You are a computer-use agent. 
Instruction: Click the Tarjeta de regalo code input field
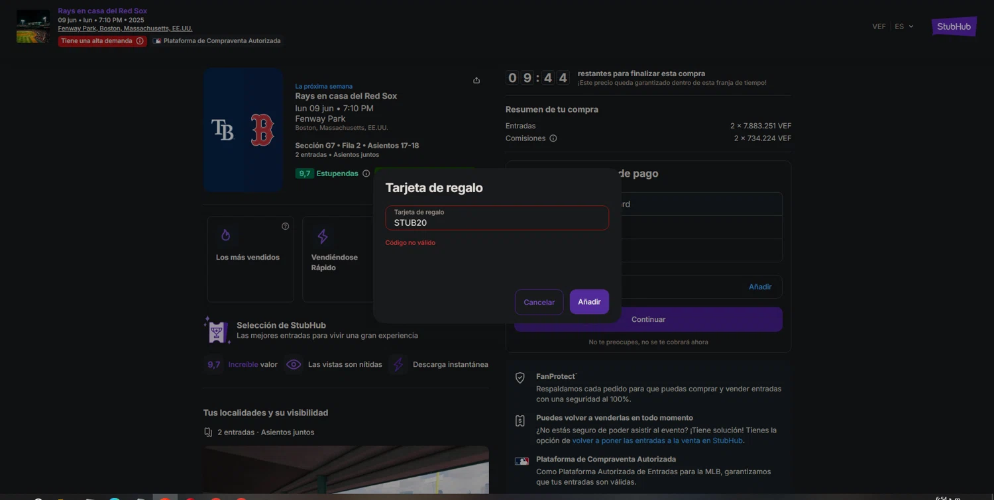(x=497, y=218)
